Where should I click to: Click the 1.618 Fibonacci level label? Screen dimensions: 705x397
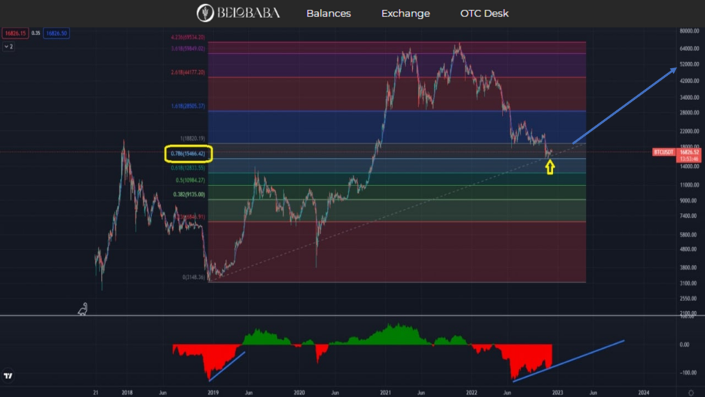[x=188, y=107]
